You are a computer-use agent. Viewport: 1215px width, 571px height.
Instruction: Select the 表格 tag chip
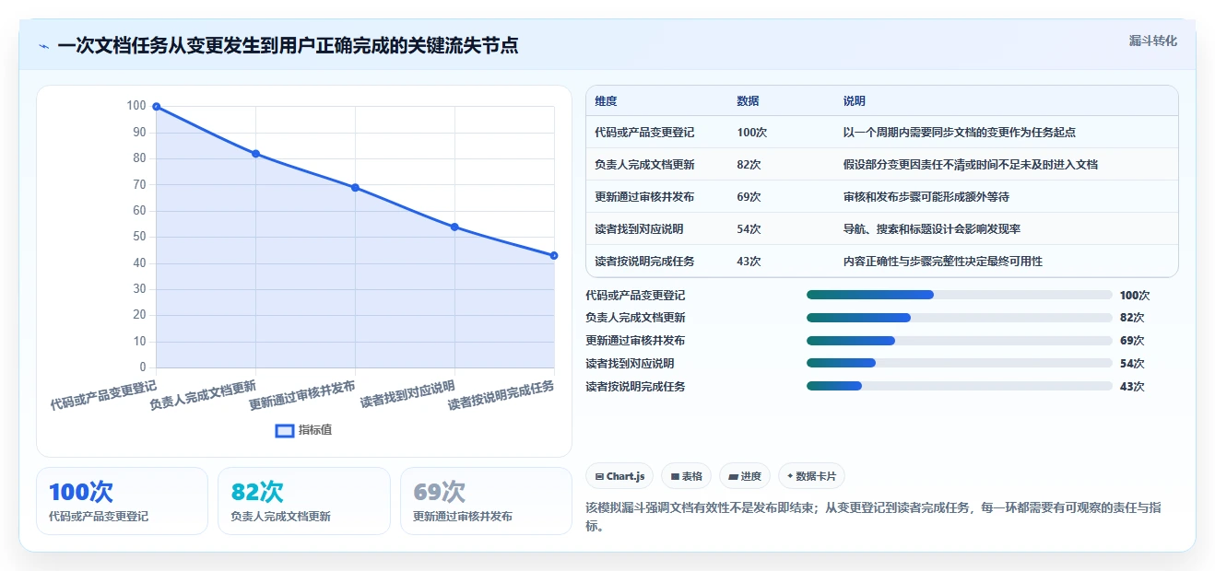coord(687,476)
